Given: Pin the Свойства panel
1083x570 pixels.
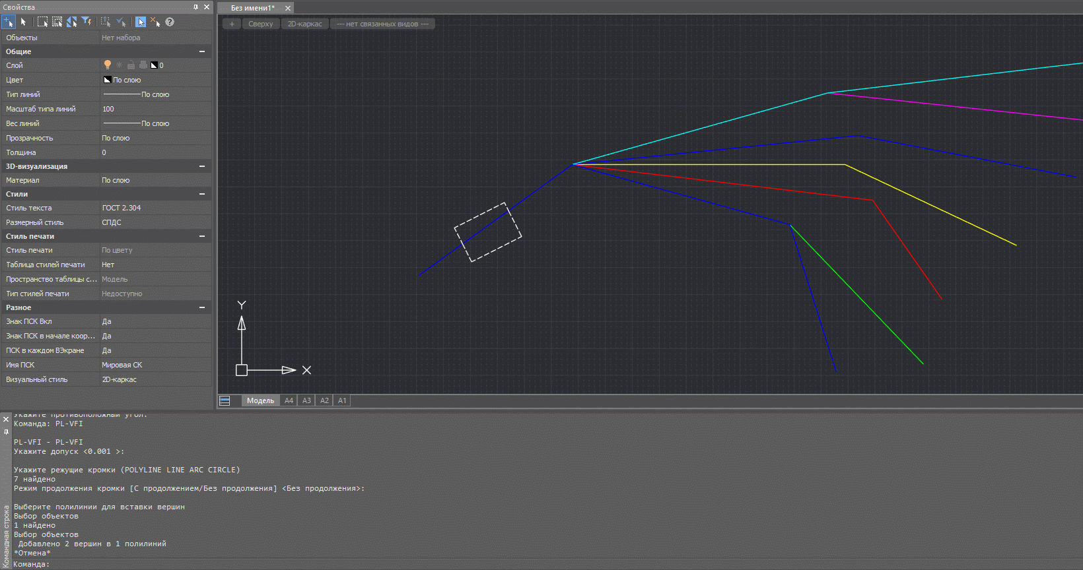Looking at the screenshot, I should coord(195,7).
